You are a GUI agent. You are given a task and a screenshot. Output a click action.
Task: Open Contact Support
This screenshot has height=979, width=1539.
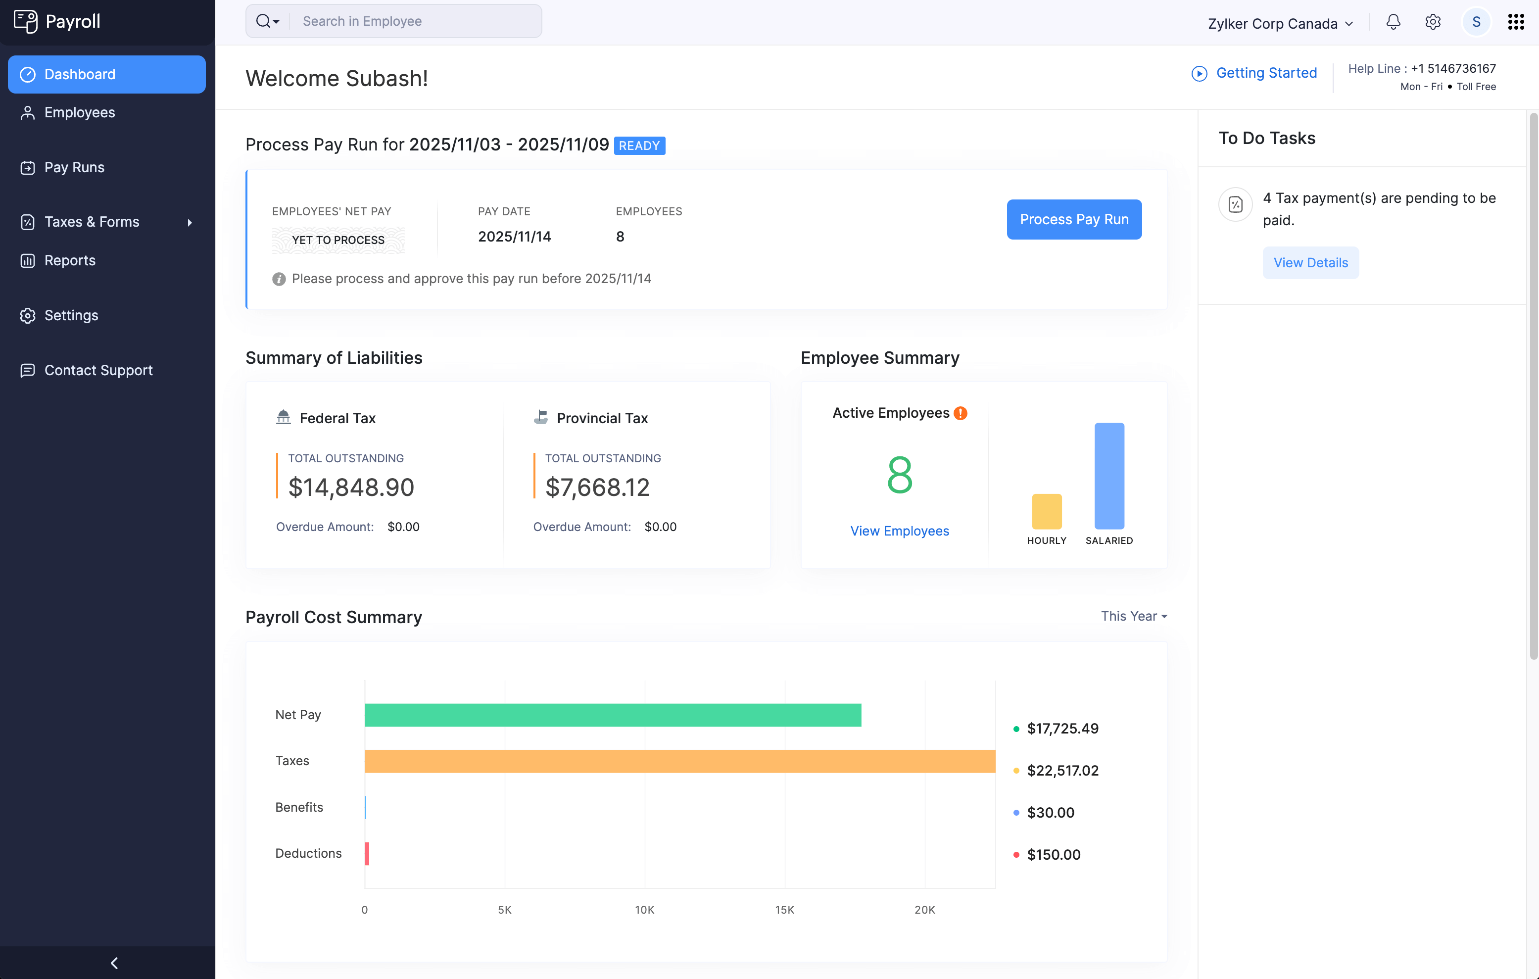[x=98, y=370]
